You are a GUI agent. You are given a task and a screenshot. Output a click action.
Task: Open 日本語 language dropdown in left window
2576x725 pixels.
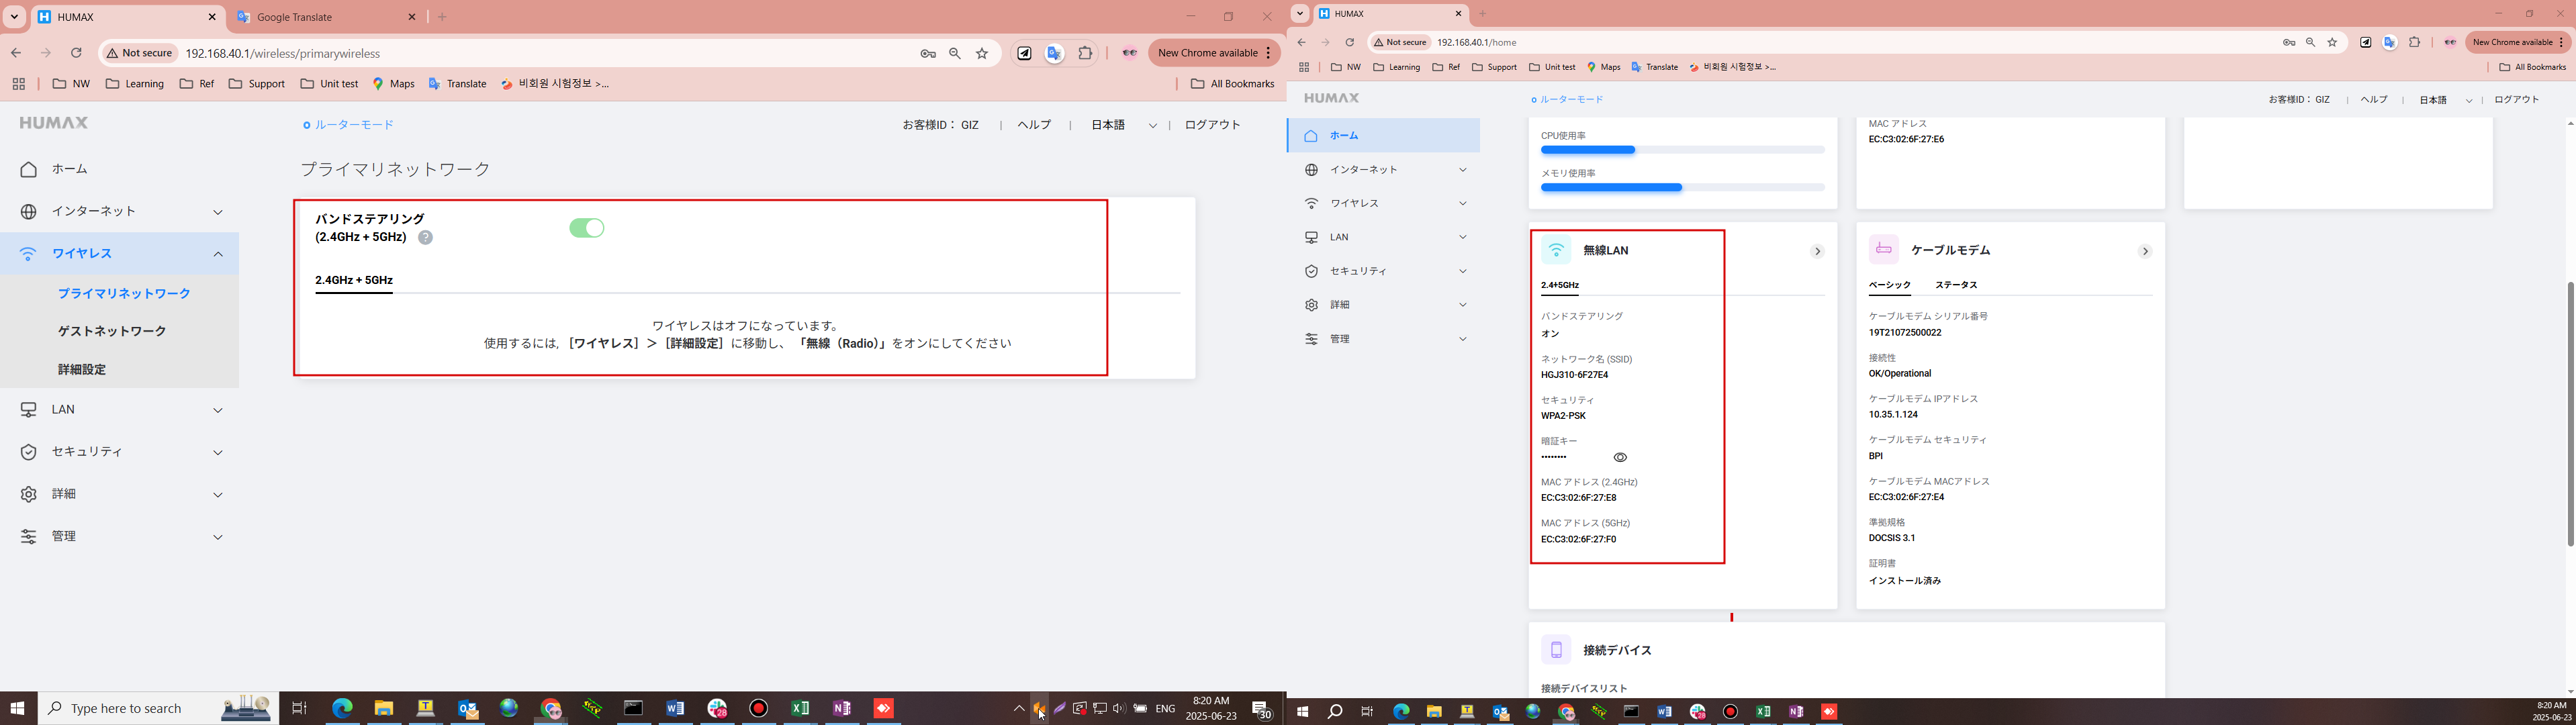click(x=1124, y=125)
